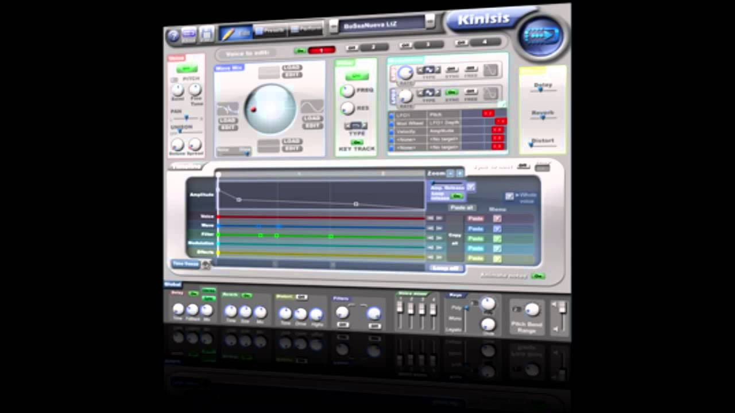This screenshot has width=735, height=413.
Task: Open help with the question mark icon
Action: point(173,36)
